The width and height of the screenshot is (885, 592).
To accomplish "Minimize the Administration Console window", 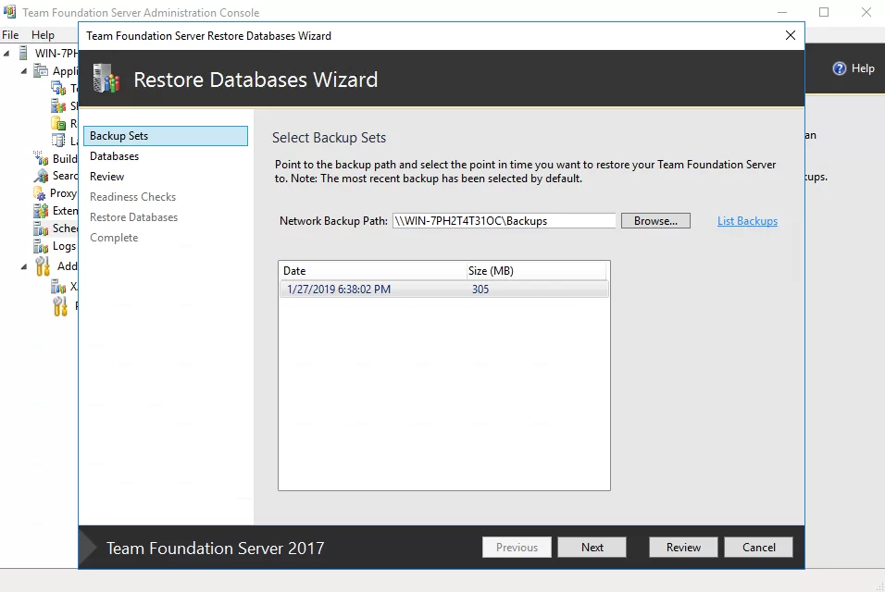I will (x=781, y=12).
